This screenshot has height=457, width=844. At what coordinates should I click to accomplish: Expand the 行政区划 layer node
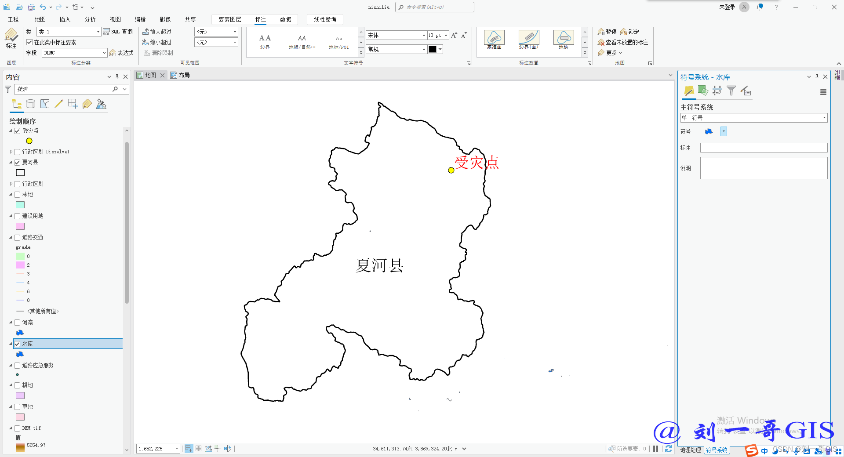(11, 184)
